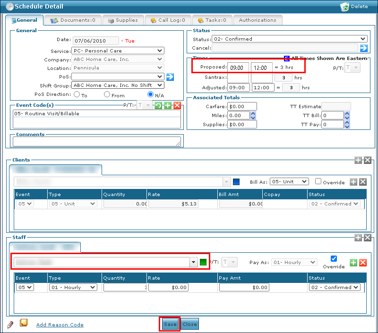Click the pencil icon at bottom left
The image size is (378, 333).
click(x=10, y=324)
